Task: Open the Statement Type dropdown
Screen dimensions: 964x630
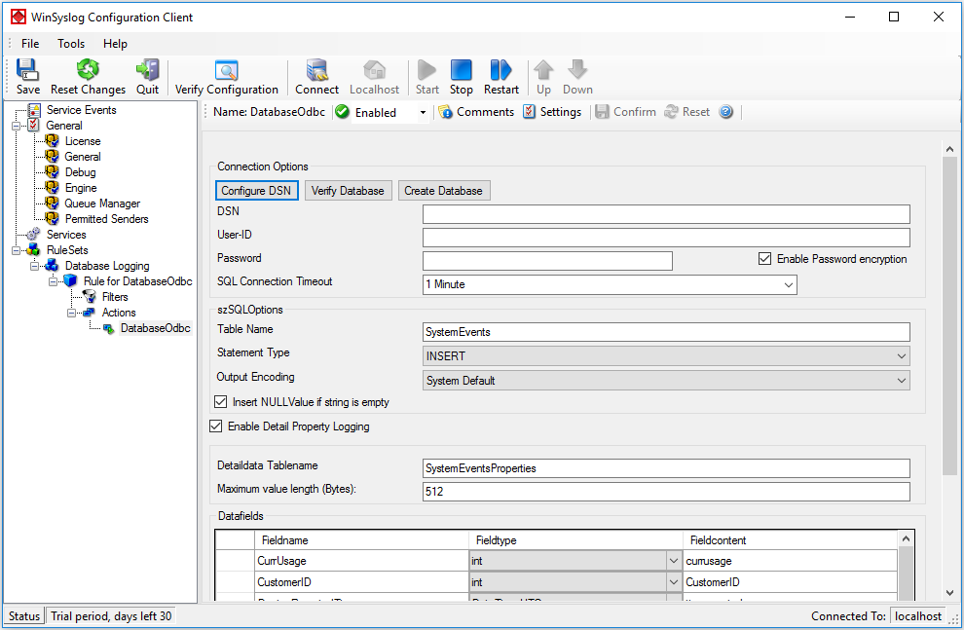Action: (x=902, y=355)
